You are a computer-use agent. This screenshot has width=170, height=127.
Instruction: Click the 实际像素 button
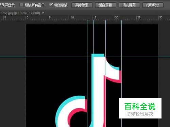(x=82, y=5)
